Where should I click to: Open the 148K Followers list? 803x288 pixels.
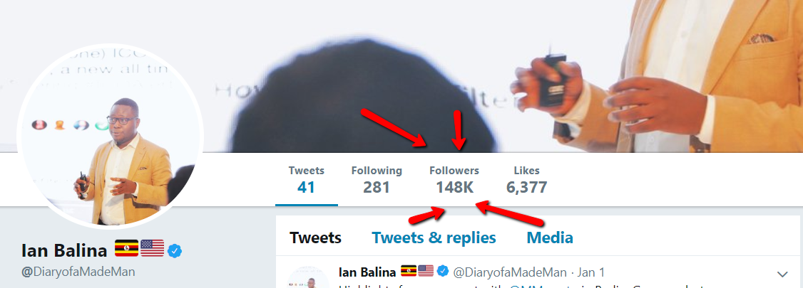coord(454,180)
